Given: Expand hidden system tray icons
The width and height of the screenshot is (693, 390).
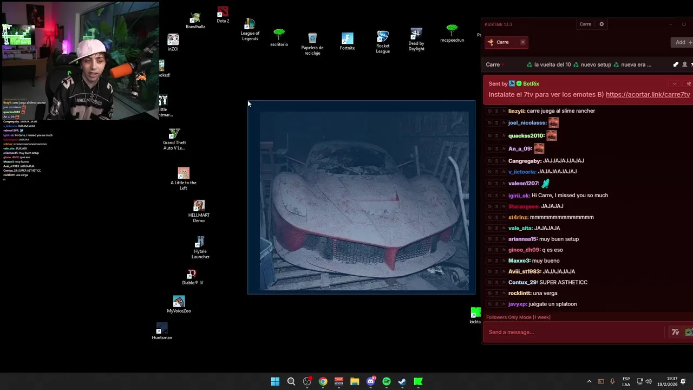Looking at the screenshot, I should [589, 381].
